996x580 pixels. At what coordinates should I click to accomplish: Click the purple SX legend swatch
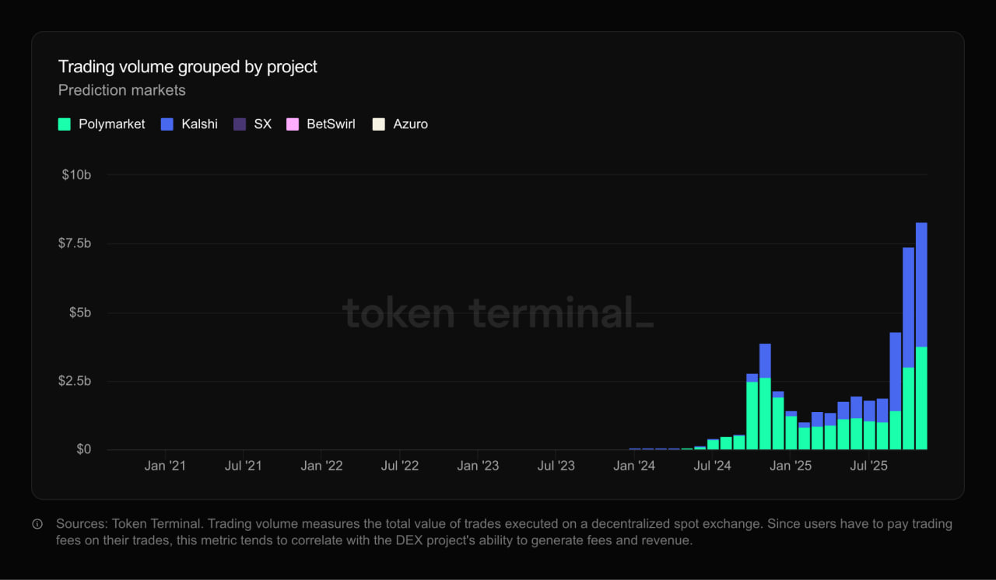coord(240,124)
